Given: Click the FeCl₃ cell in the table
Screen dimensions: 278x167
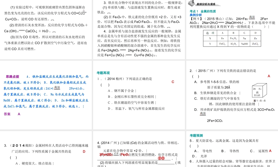Looking at the screenshot, I should (222, 44).
